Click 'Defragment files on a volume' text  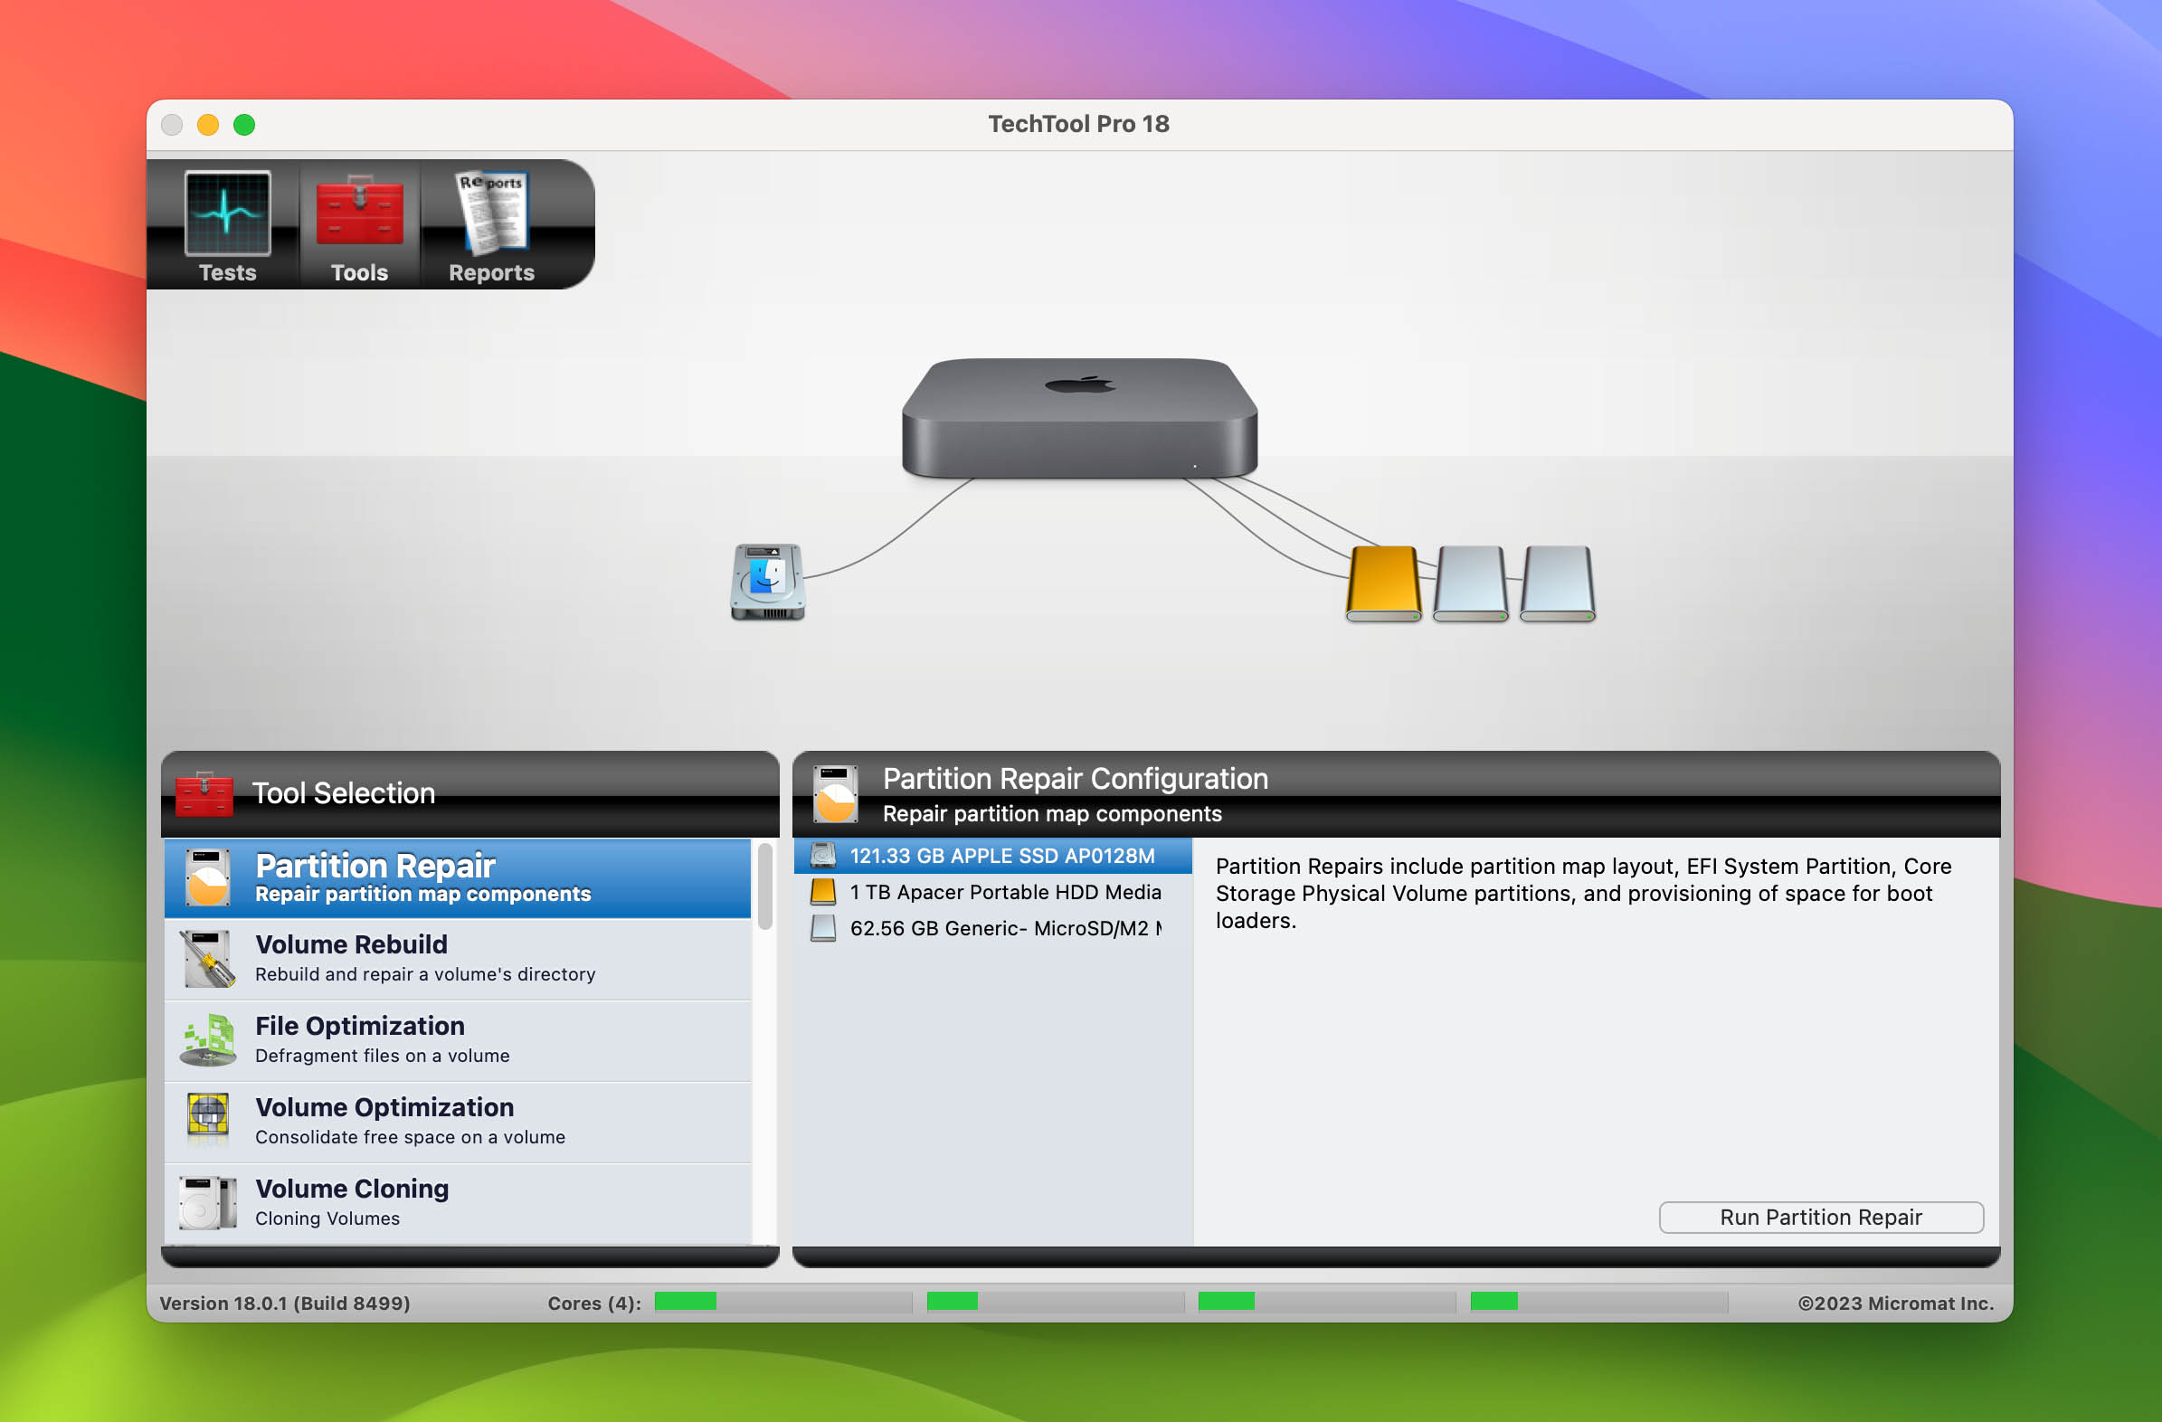pyautogui.click(x=383, y=1056)
